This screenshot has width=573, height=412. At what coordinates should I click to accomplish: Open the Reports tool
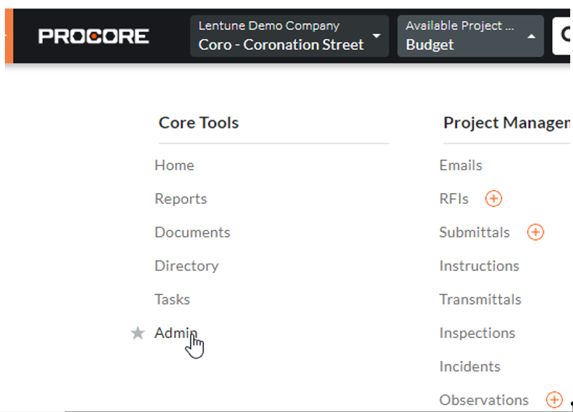pyautogui.click(x=181, y=199)
